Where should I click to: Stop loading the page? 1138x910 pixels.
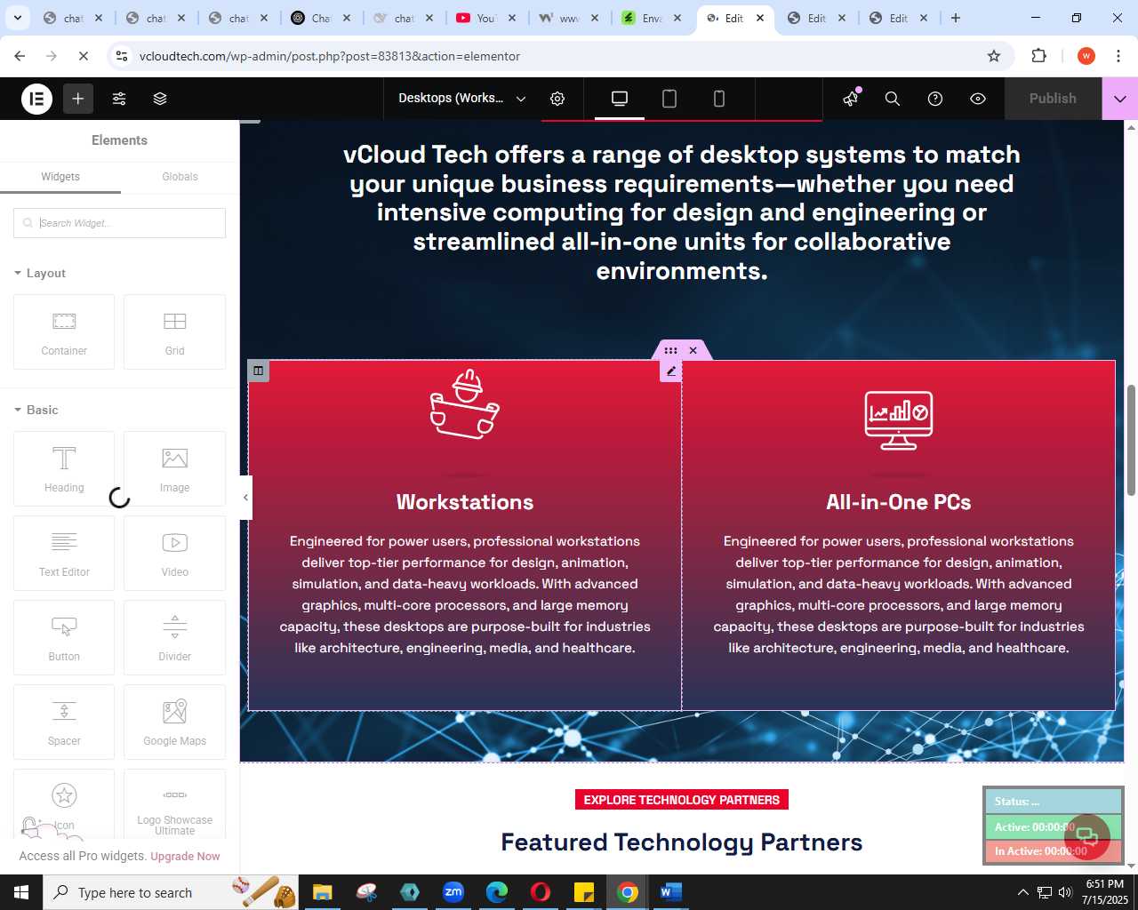point(83,56)
